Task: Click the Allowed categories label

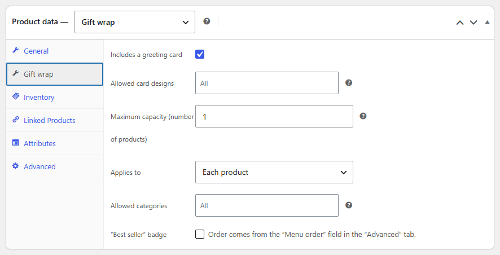Action: [x=139, y=206]
